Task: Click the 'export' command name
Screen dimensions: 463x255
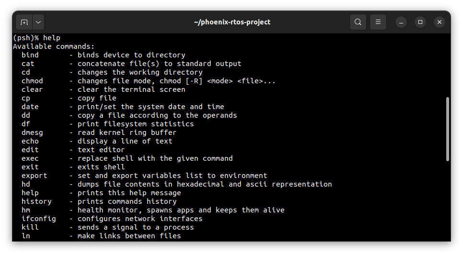Action: point(35,176)
